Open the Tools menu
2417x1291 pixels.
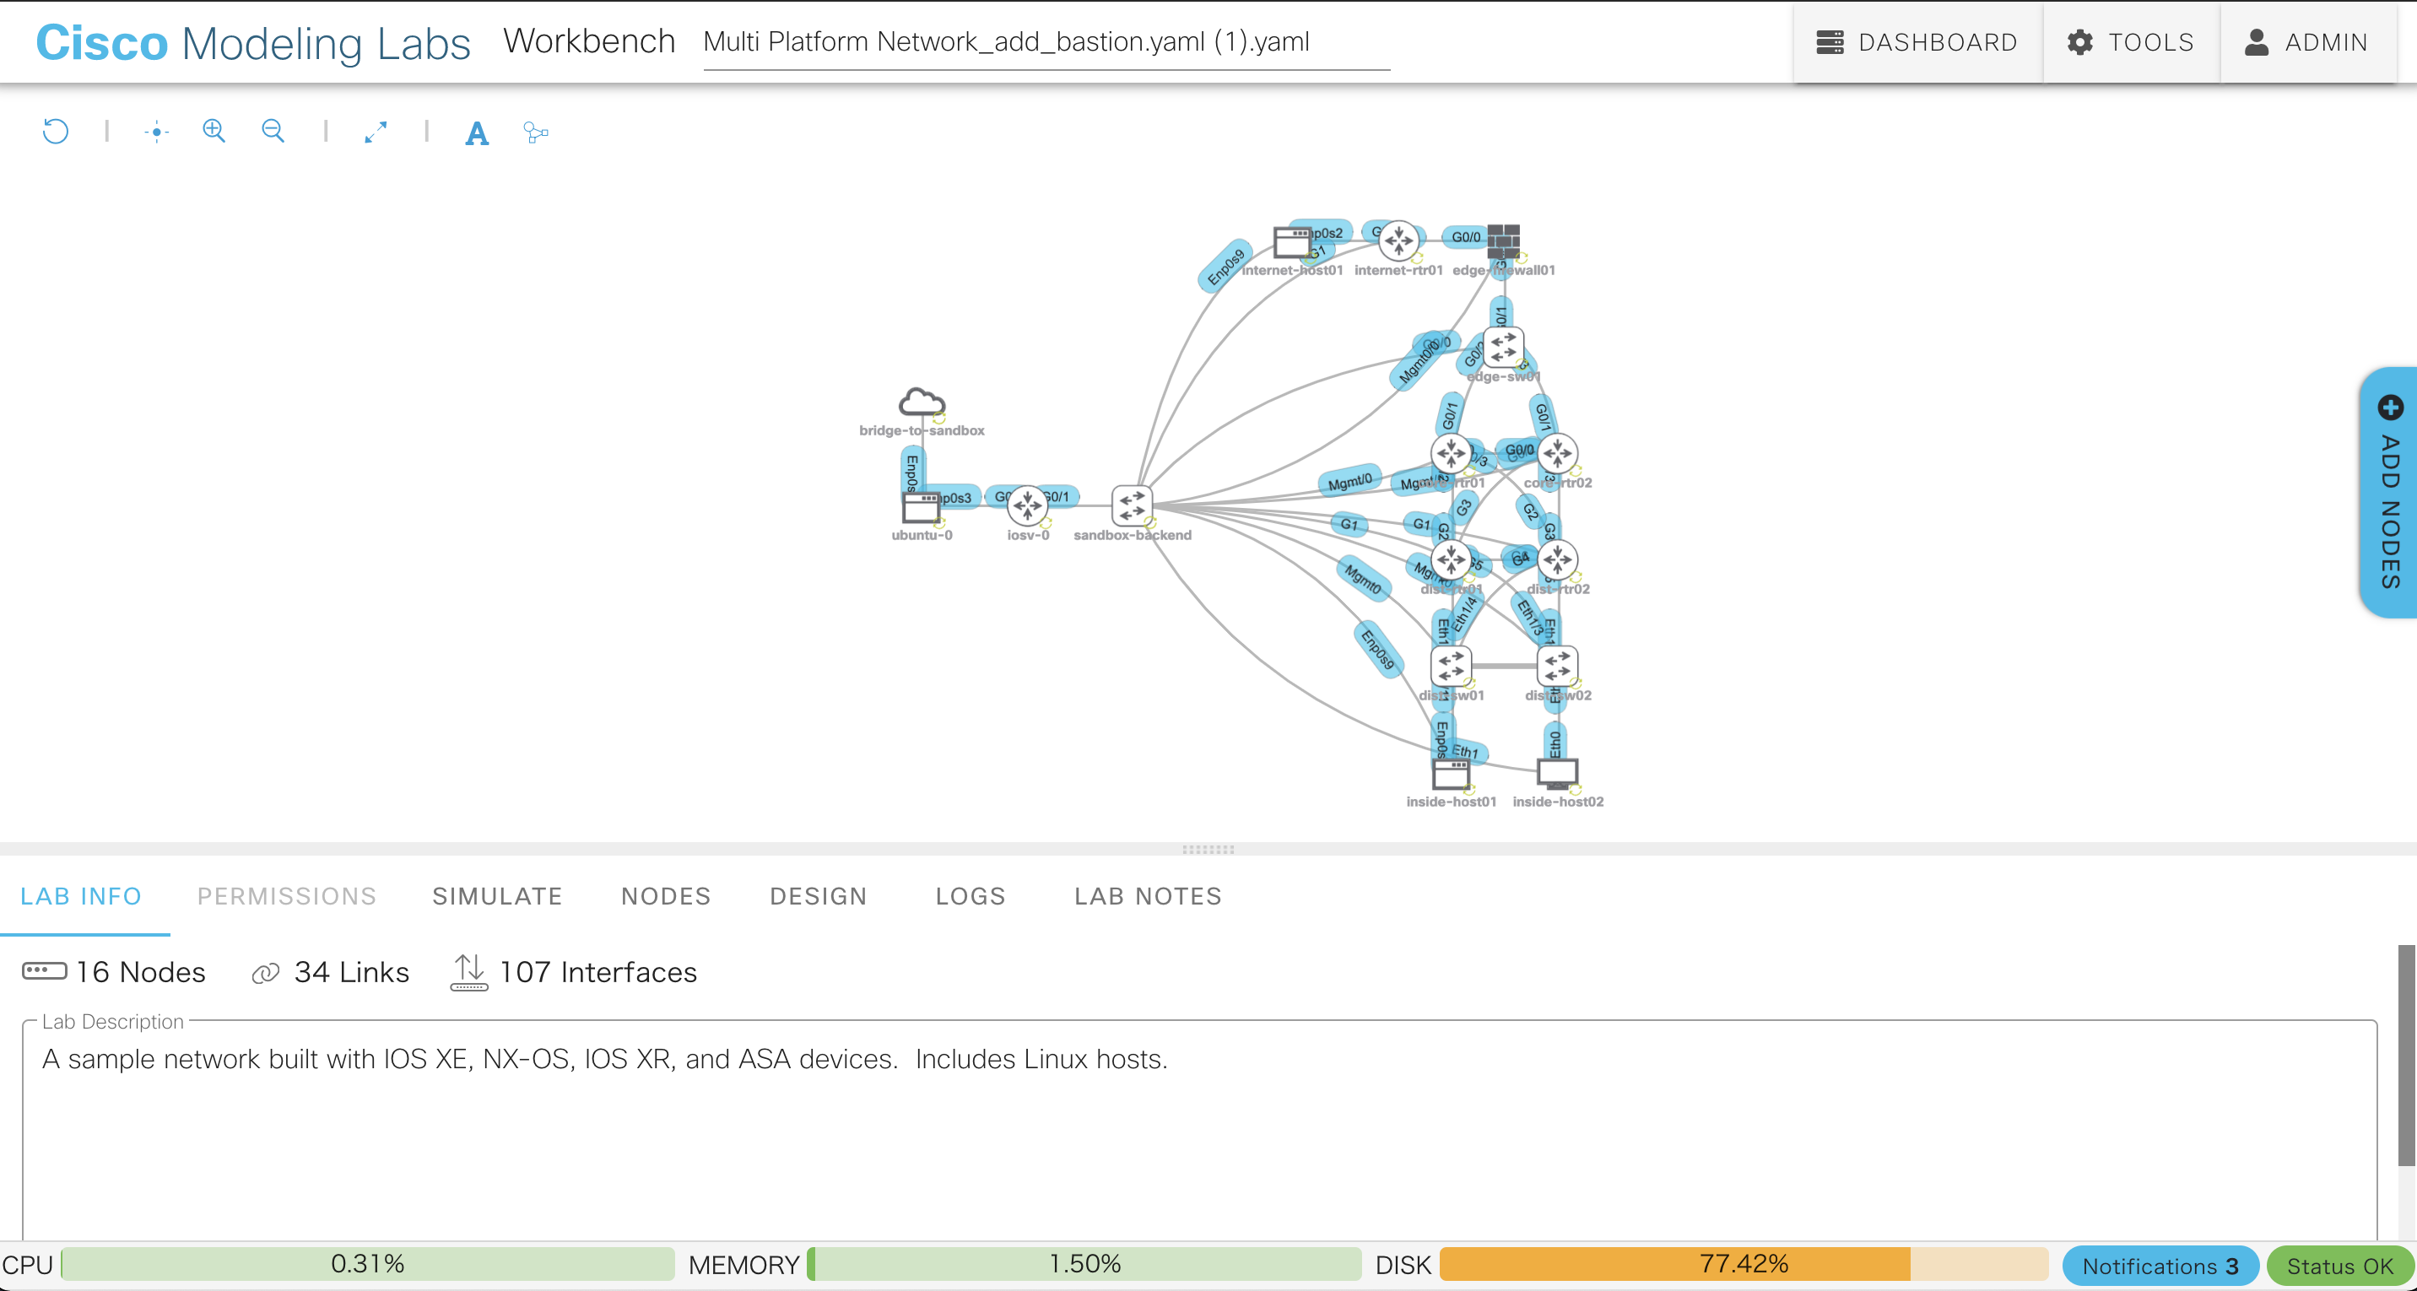click(x=2131, y=42)
